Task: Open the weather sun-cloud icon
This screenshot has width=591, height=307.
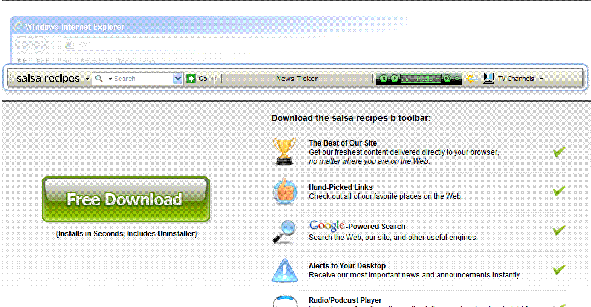Action: tap(471, 79)
